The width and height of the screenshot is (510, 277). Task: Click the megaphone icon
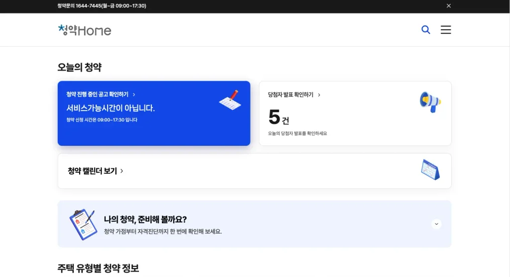click(430, 102)
